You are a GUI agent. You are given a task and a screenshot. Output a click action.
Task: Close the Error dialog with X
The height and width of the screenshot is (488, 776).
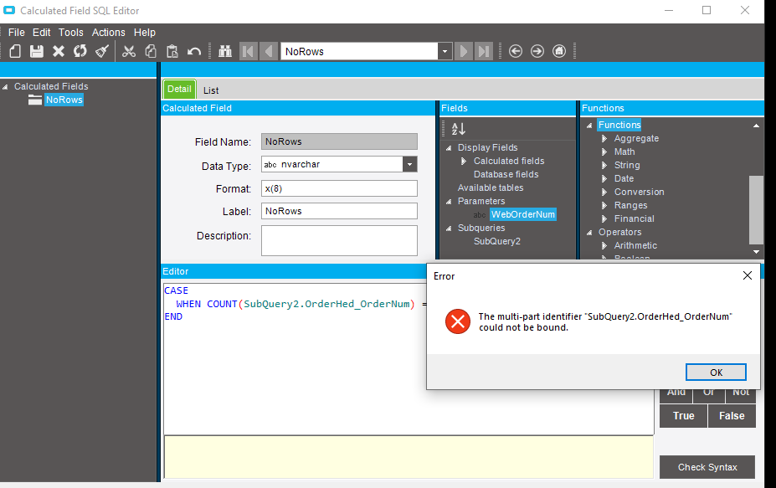748,275
